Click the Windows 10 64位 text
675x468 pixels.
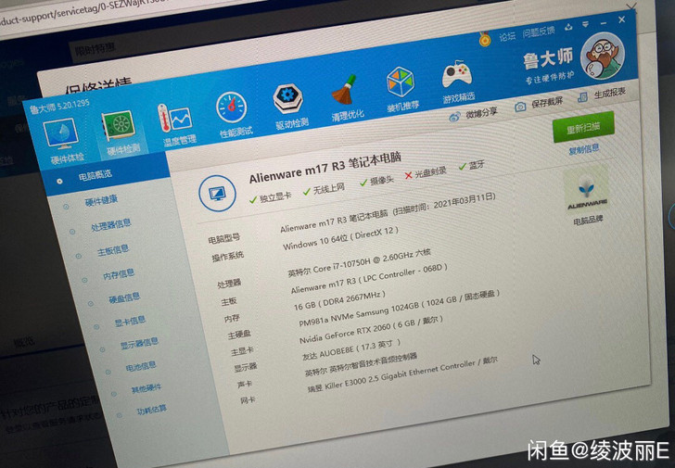[x=340, y=238]
